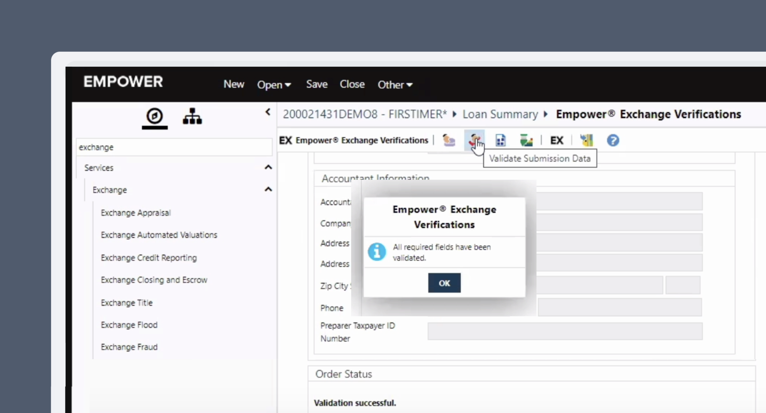
Task: Open the Open dropdown menu
Action: click(x=274, y=85)
